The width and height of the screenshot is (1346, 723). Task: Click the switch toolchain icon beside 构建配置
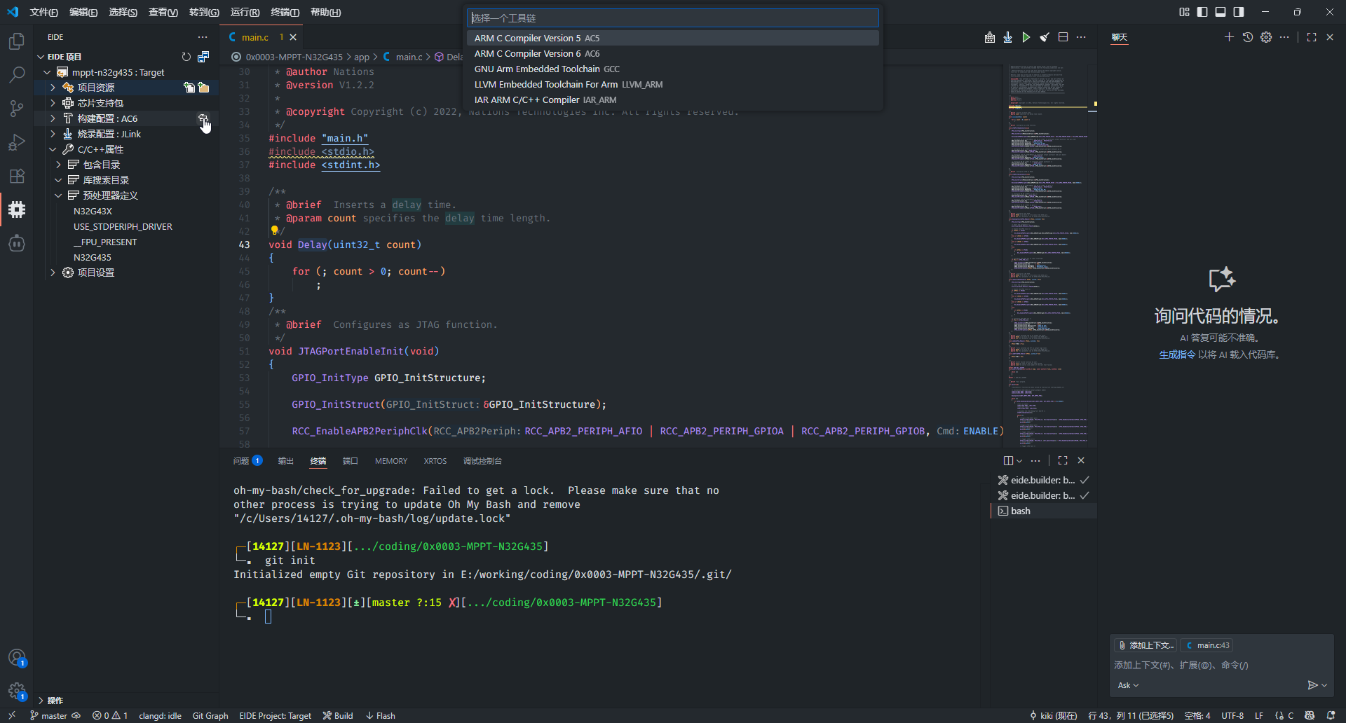[x=203, y=119]
